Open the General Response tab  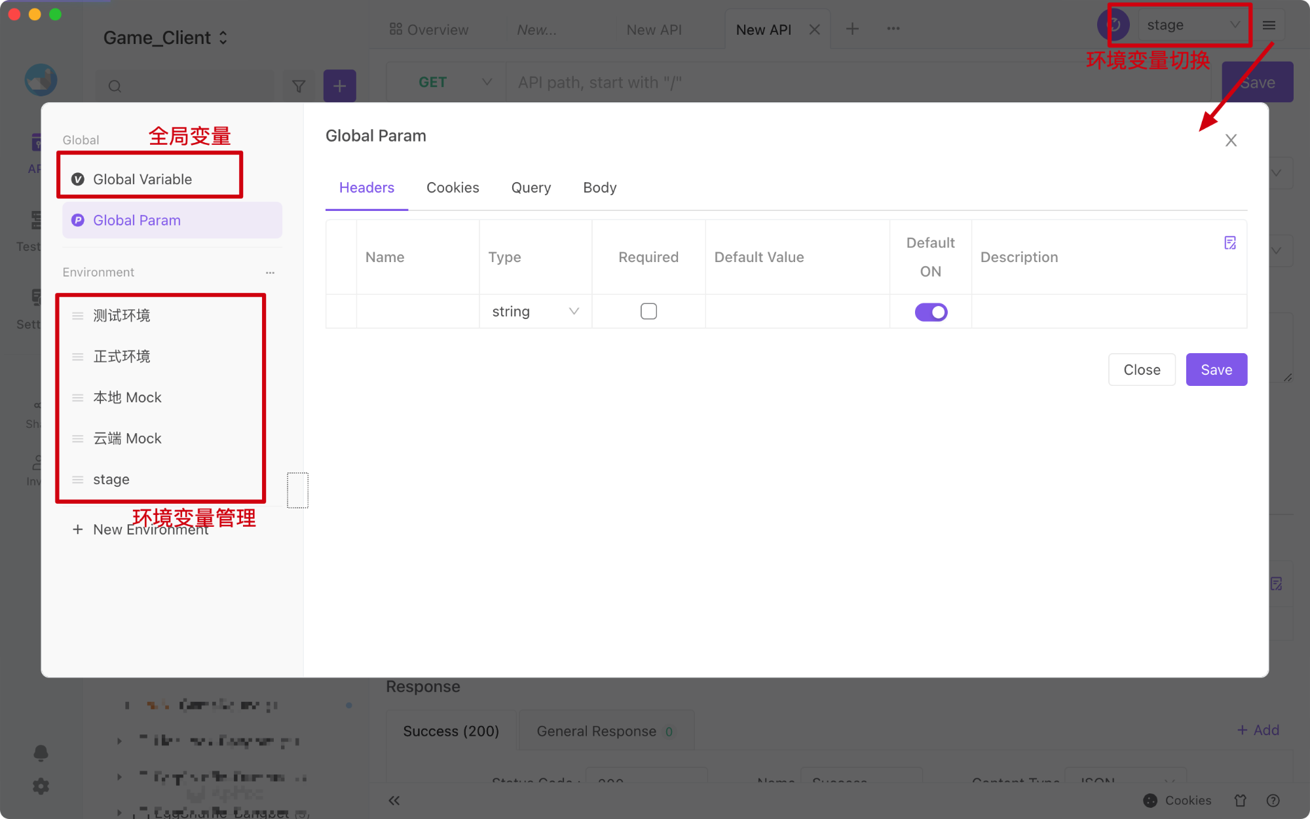point(605,731)
